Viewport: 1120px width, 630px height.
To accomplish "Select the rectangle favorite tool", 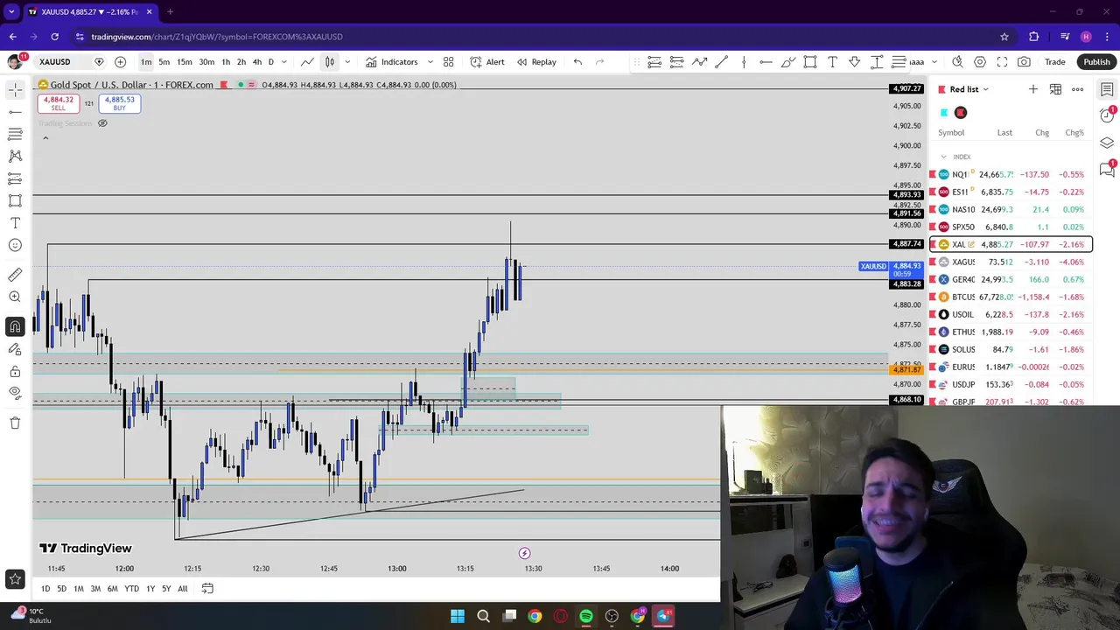I will click(x=810, y=62).
